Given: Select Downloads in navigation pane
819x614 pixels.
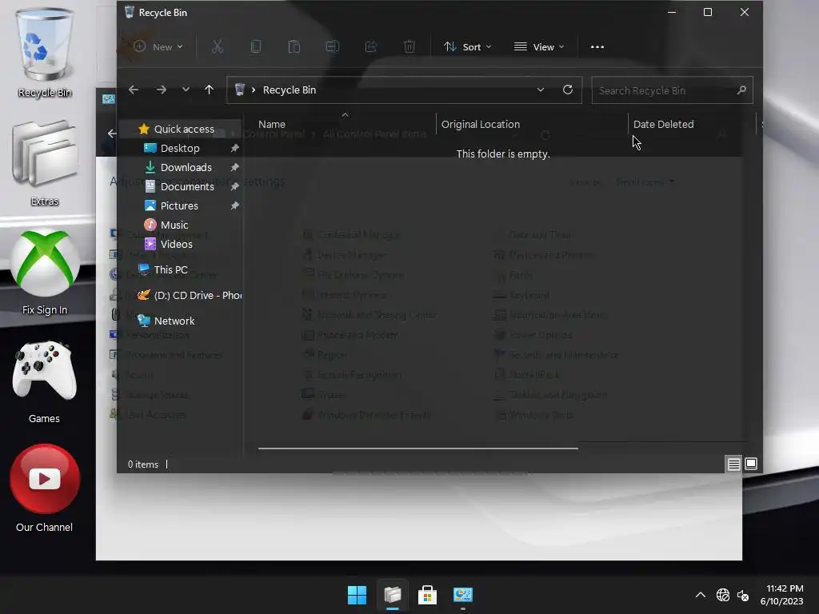Looking at the screenshot, I should [x=180, y=168].
